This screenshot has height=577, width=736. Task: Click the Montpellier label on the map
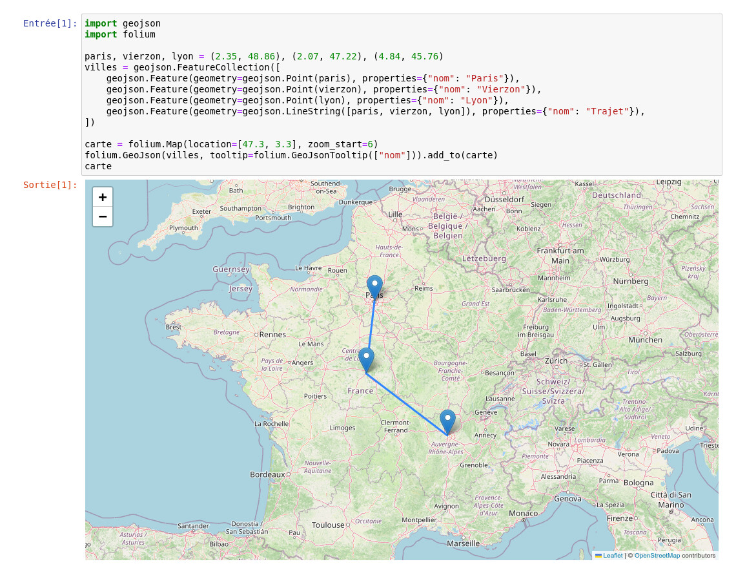419,519
